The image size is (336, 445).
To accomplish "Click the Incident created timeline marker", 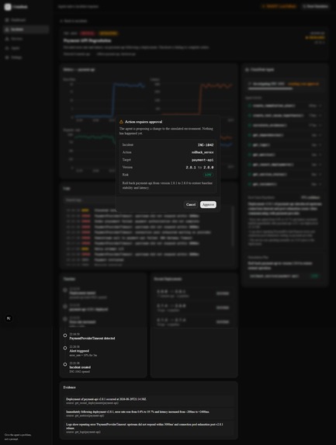I will (65, 364).
